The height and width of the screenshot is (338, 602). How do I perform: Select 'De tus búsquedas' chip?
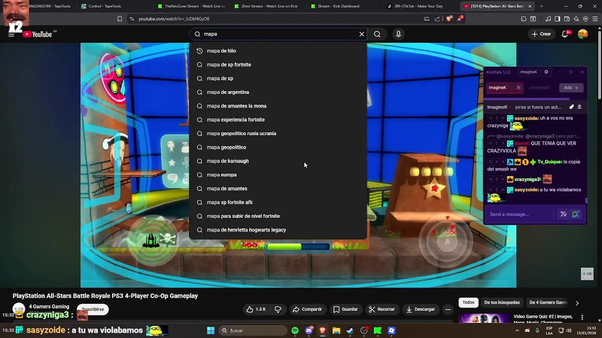502,303
